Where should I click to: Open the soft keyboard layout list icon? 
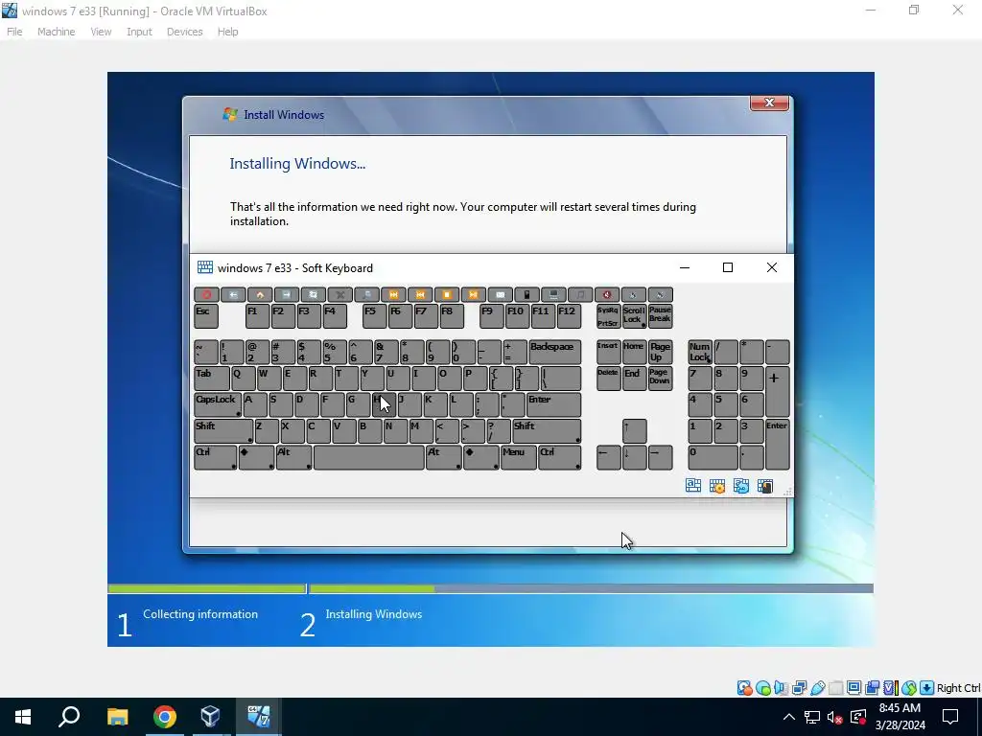coord(693,486)
